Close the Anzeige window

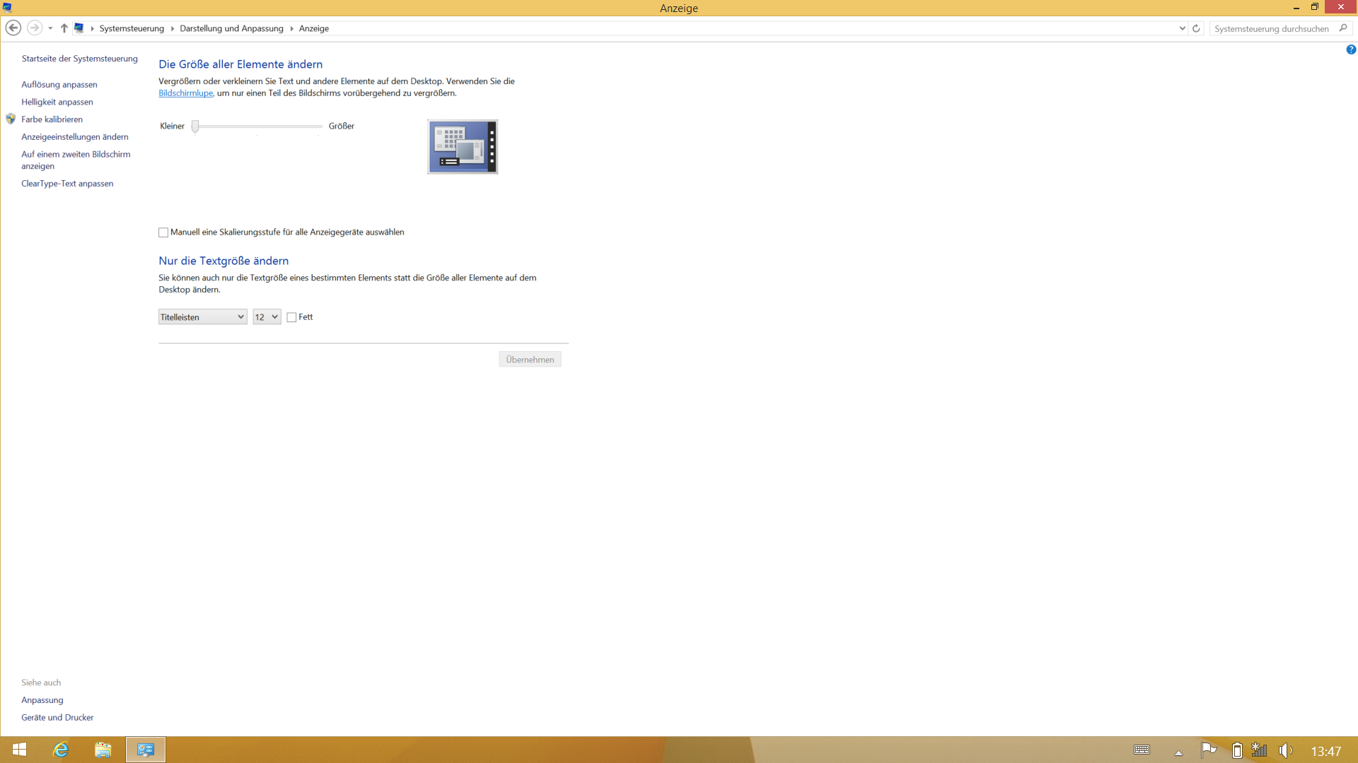[1341, 7]
